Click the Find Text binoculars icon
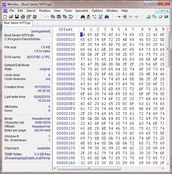Viewport: 172px width, 174px height. (83, 17)
